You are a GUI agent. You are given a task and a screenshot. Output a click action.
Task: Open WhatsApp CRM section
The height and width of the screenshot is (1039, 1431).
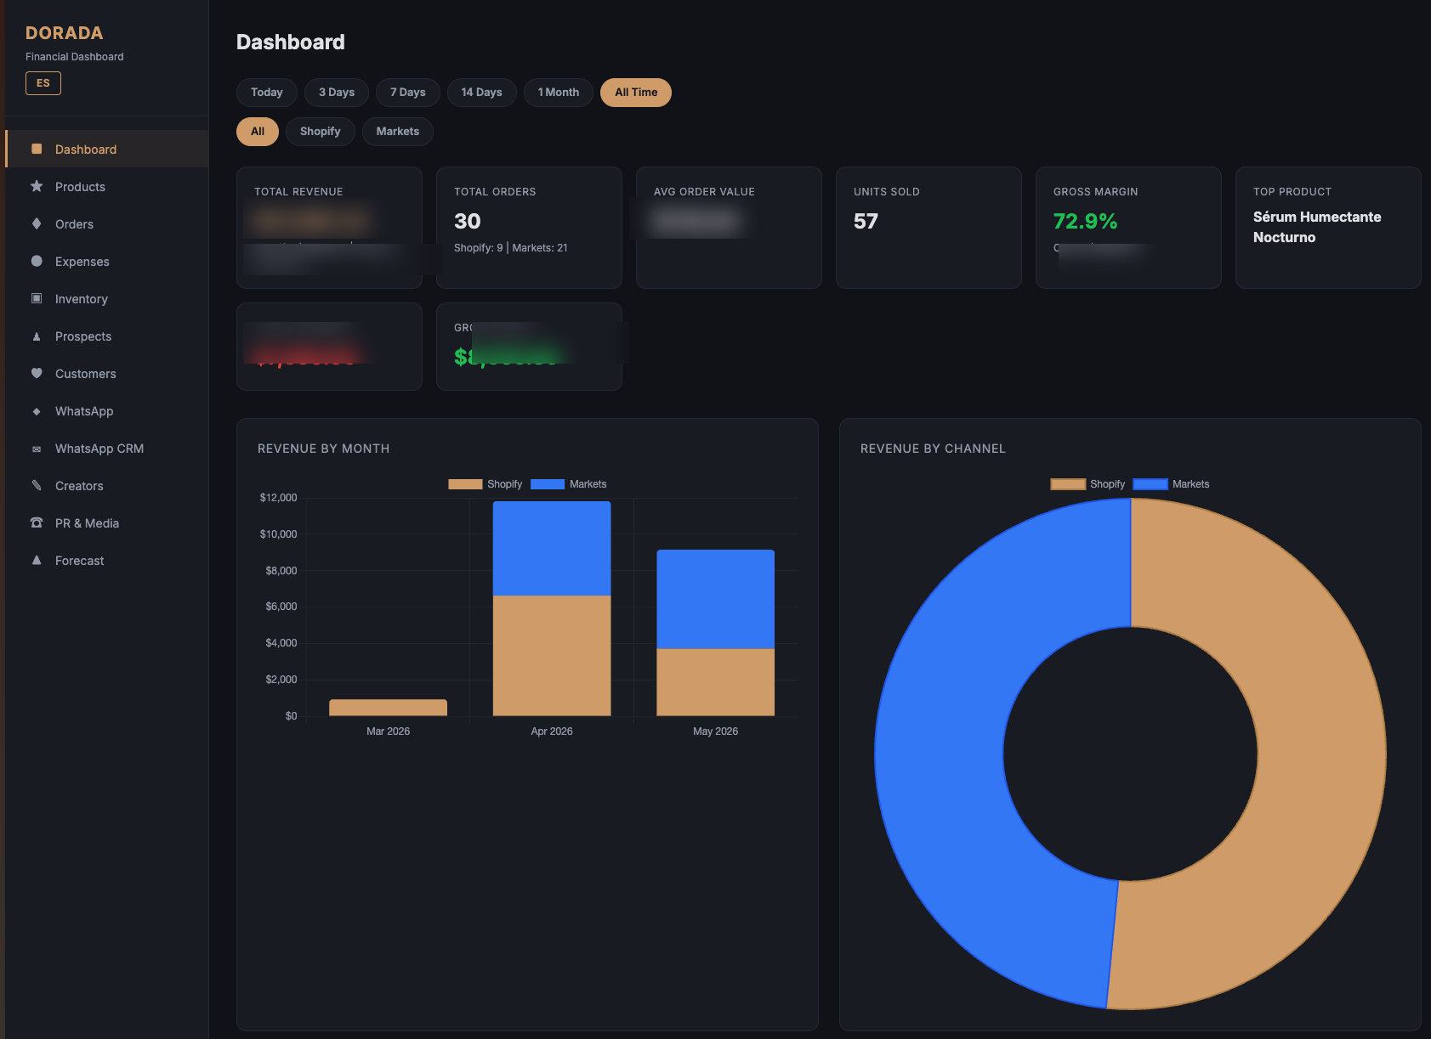107,449
